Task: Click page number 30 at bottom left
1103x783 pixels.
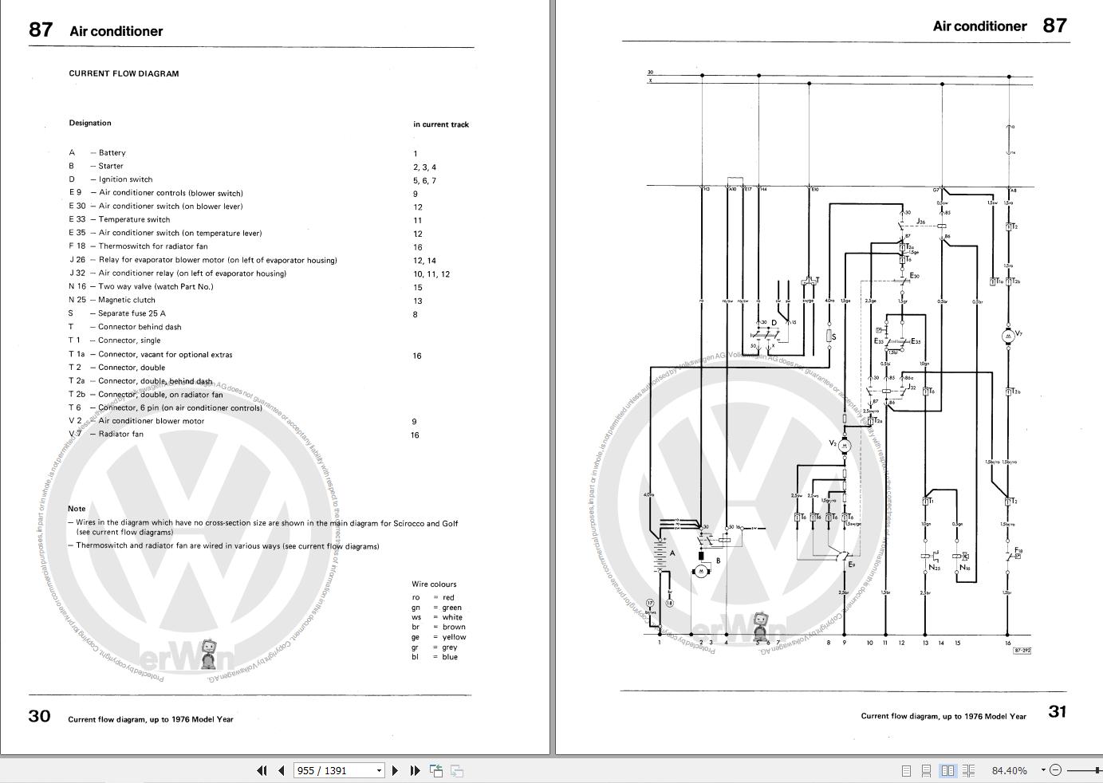Action: coord(40,716)
